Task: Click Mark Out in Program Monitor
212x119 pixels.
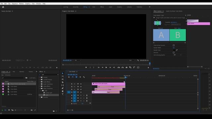Action: pyautogui.click(x=93, y=67)
